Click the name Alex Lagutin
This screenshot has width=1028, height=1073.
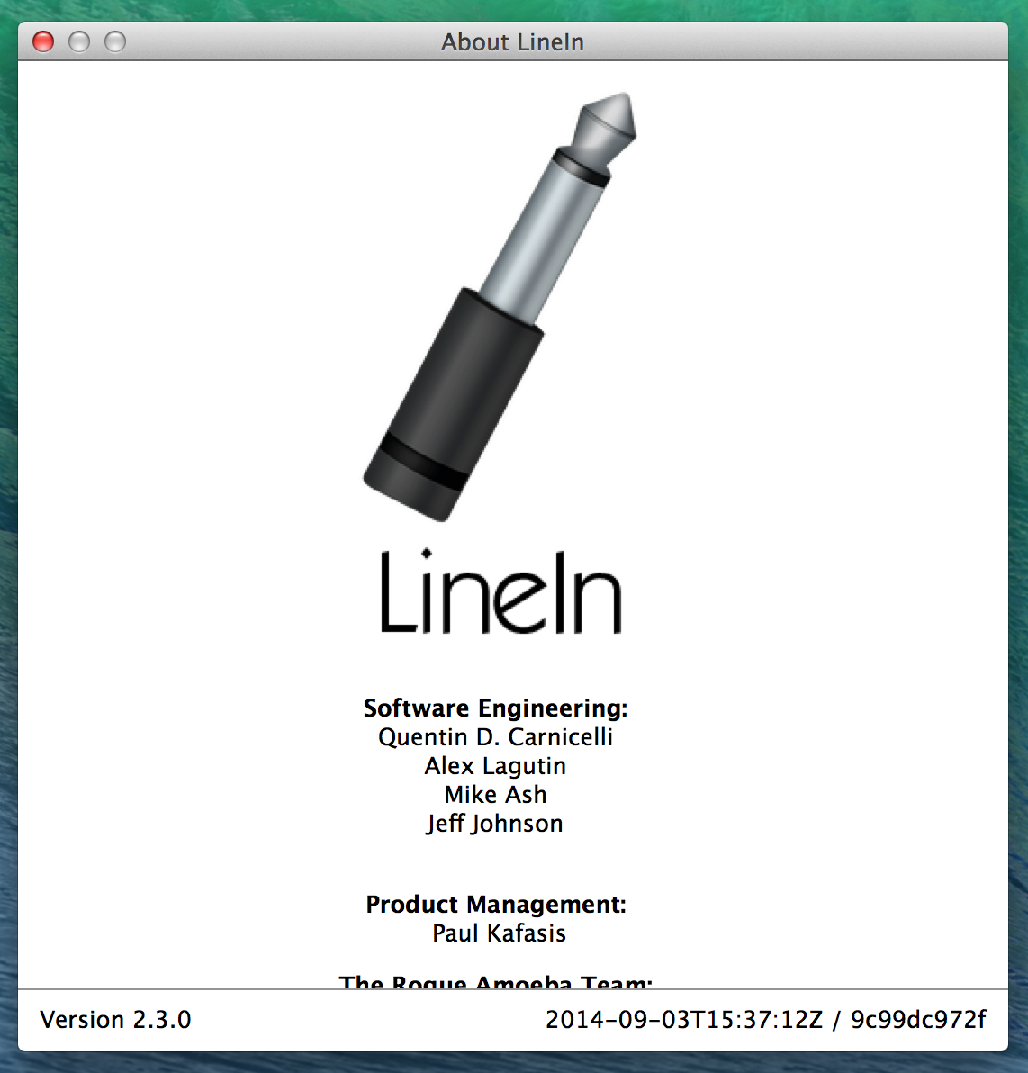(x=495, y=766)
